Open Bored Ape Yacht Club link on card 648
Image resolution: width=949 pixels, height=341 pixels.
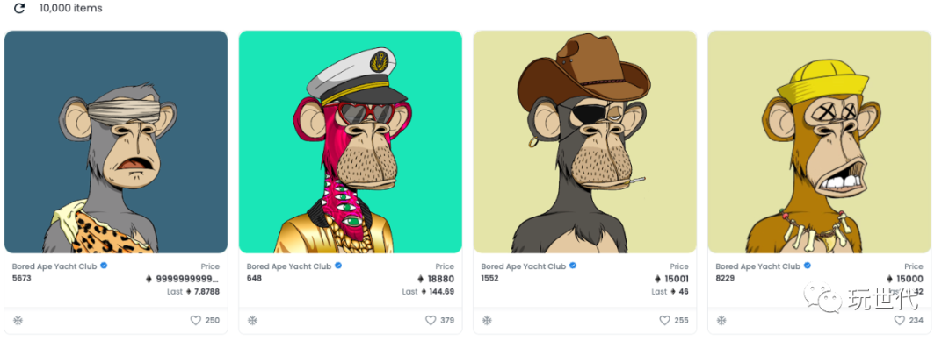[x=289, y=266]
